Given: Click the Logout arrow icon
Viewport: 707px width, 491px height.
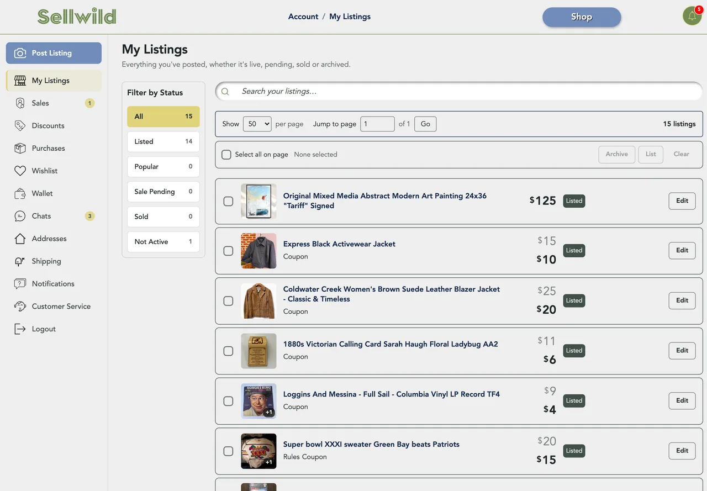Looking at the screenshot, I should [20, 329].
